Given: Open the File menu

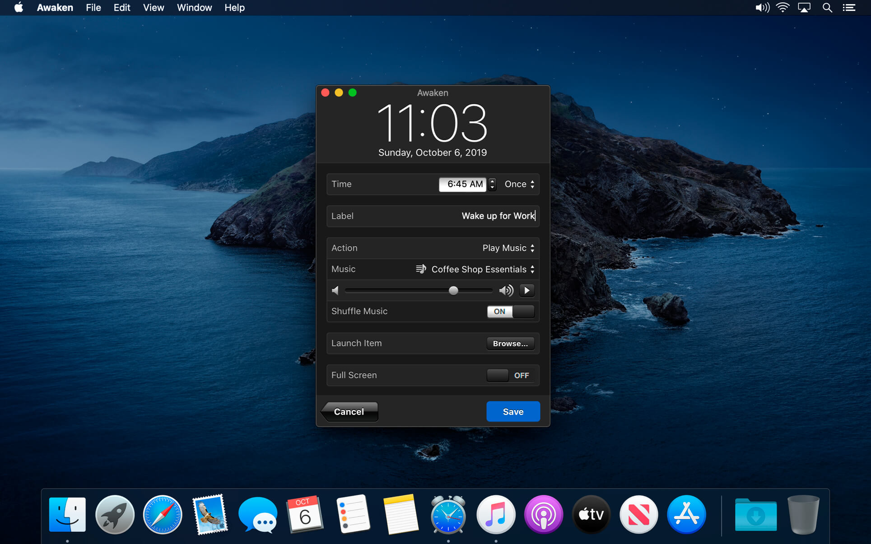Looking at the screenshot, I should 93,8.
